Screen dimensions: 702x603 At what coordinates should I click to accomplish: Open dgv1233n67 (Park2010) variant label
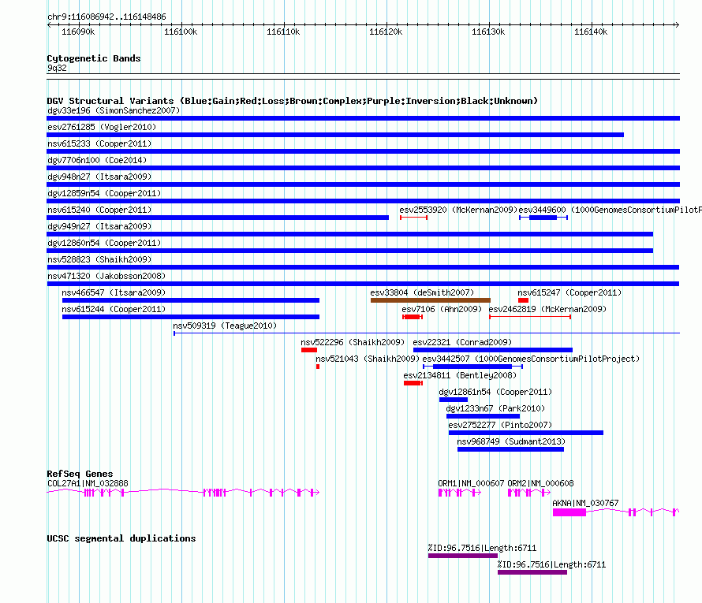click(495, 408)
